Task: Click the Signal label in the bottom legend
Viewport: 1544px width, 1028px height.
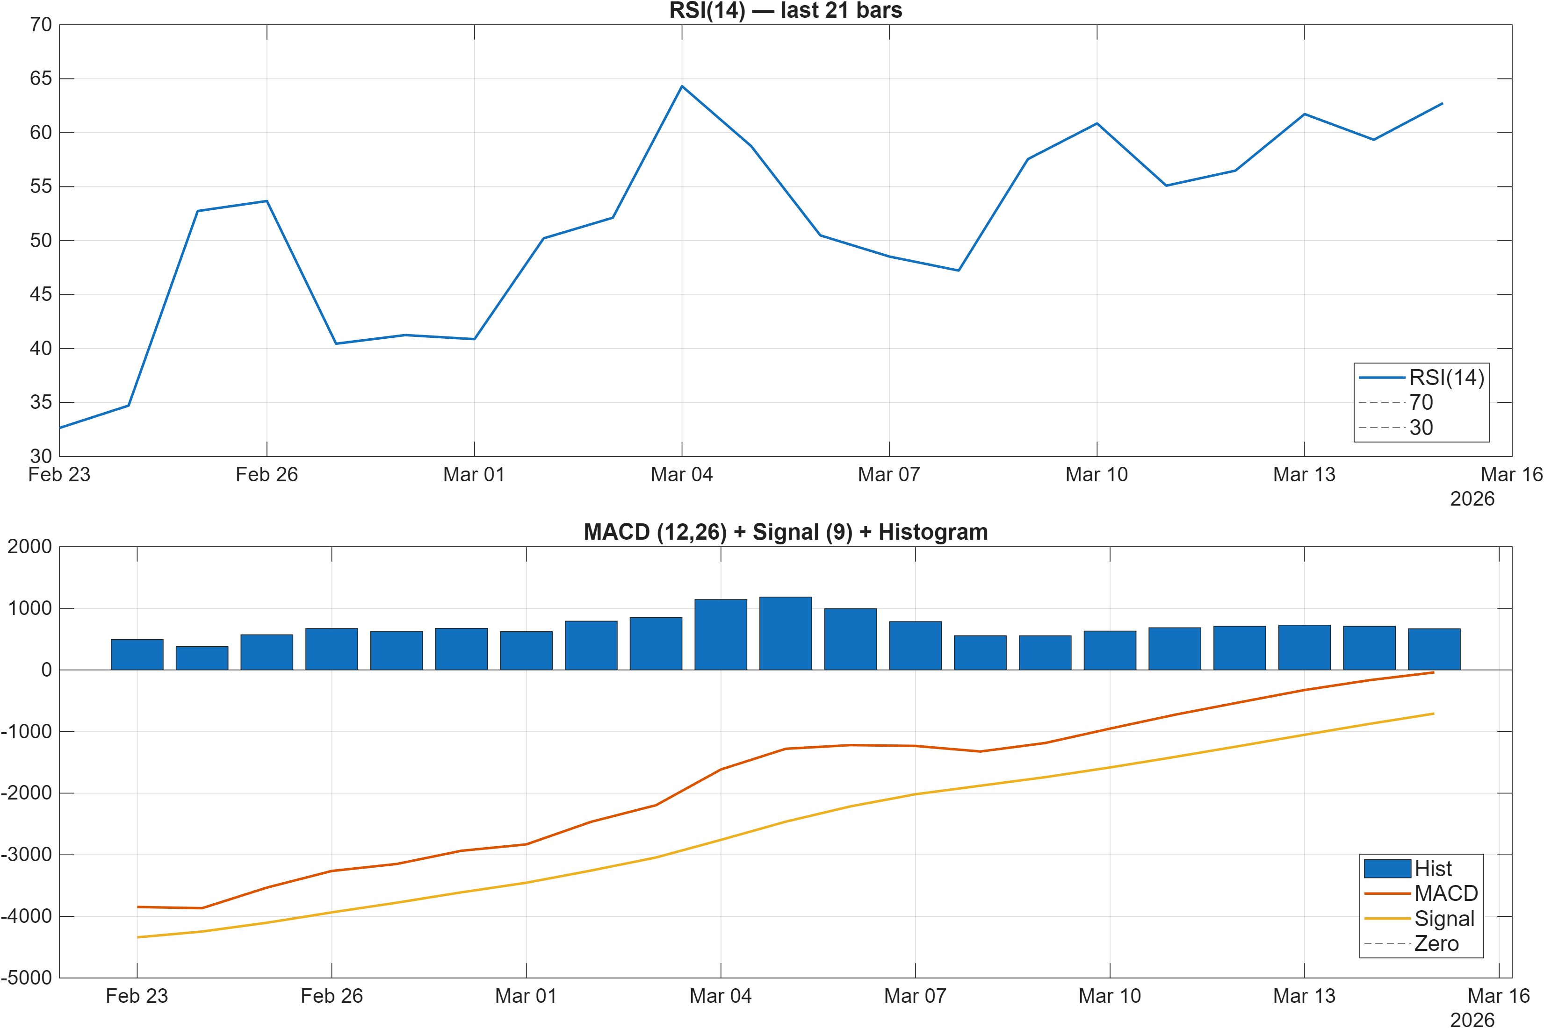Action: click(1444, 919)
